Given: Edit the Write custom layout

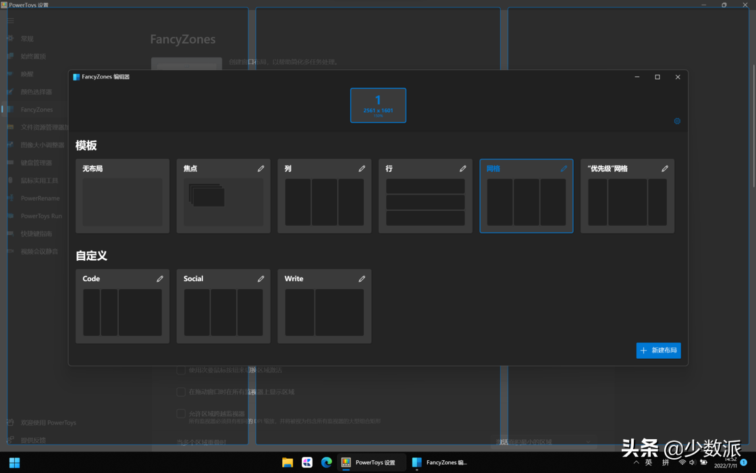Looking at the screenshot, I should [x=362, y=279].
